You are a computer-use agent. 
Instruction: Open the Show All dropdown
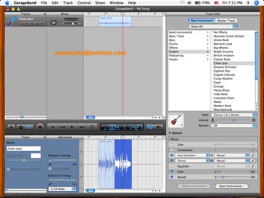point(213,26)
